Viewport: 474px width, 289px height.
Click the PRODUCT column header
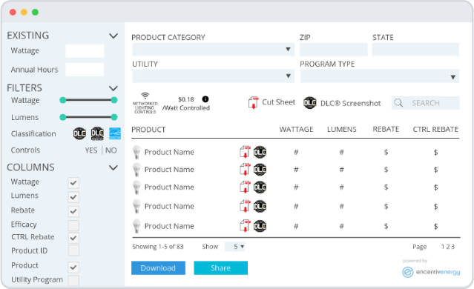[148, 130]
